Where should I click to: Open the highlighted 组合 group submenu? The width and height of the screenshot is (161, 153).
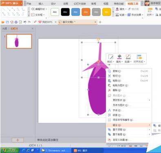129,125
